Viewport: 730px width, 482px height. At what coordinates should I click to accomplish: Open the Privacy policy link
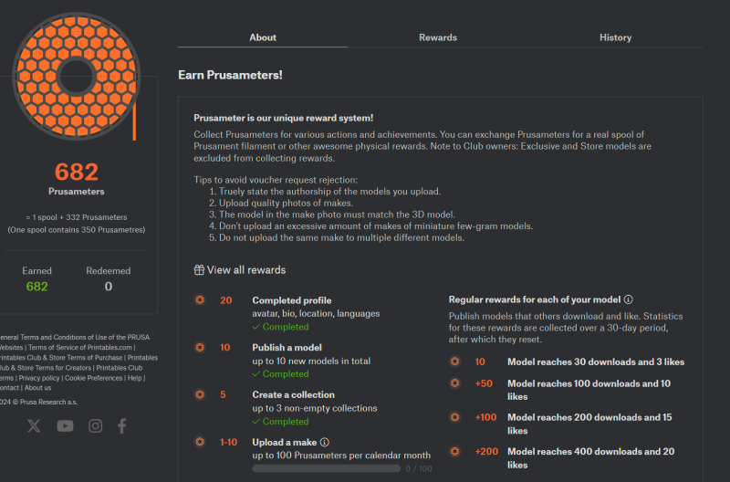[39, 378]
